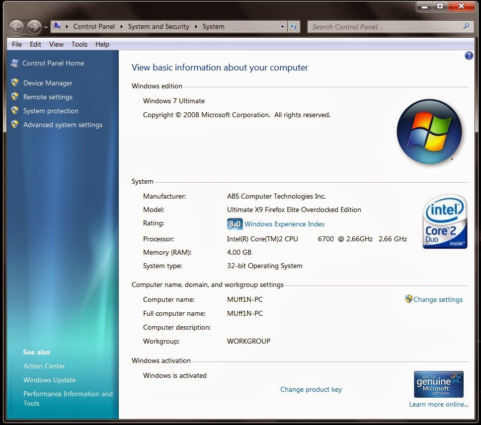Open Action Center under See also

44,366
